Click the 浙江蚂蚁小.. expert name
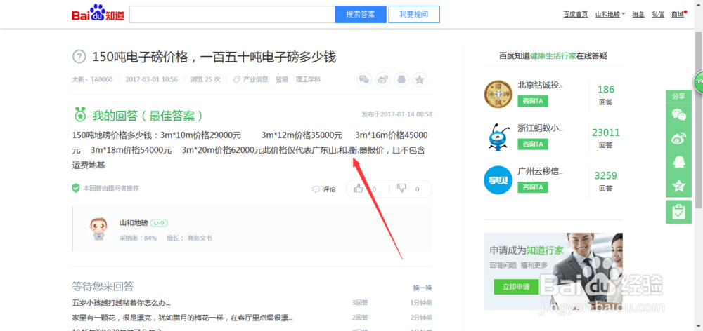Screen dimensions: 703x331 tap(540, 128)
